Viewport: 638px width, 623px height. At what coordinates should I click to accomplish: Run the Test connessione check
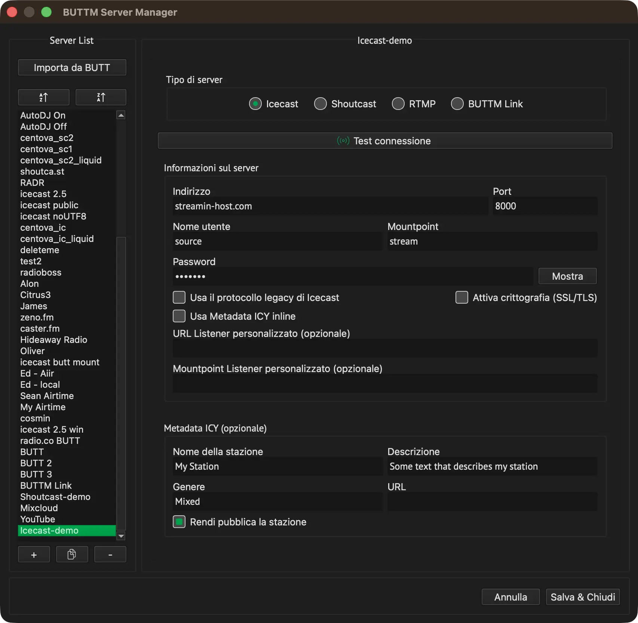click(x=385, y=141)
